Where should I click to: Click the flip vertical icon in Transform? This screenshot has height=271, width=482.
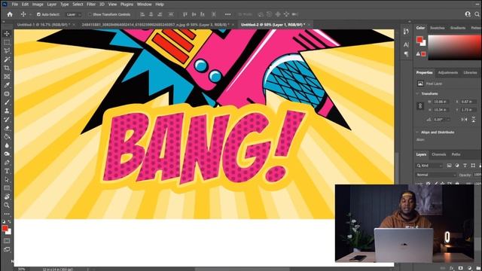(x=474, y=119)
